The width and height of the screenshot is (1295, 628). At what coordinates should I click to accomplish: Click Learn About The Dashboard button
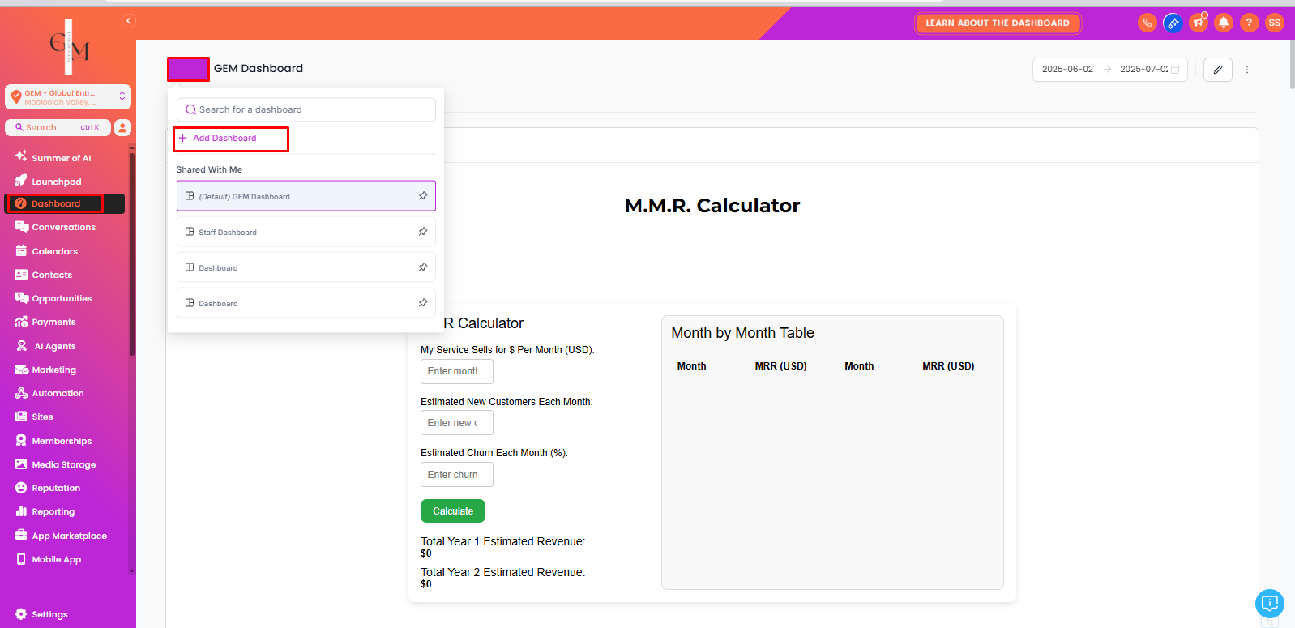[x=998, y=23]
